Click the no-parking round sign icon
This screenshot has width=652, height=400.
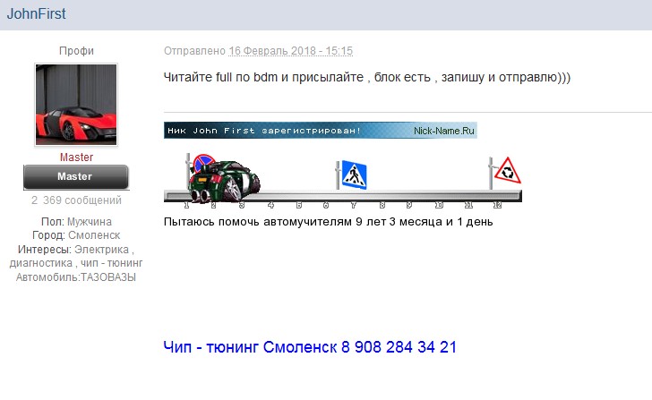coord(203,162)
